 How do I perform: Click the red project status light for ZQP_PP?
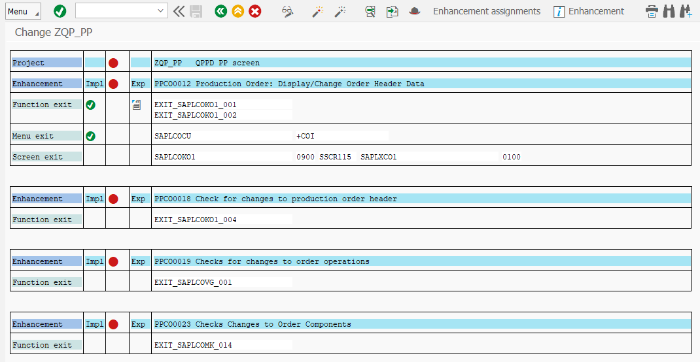(x=113, y=63)
